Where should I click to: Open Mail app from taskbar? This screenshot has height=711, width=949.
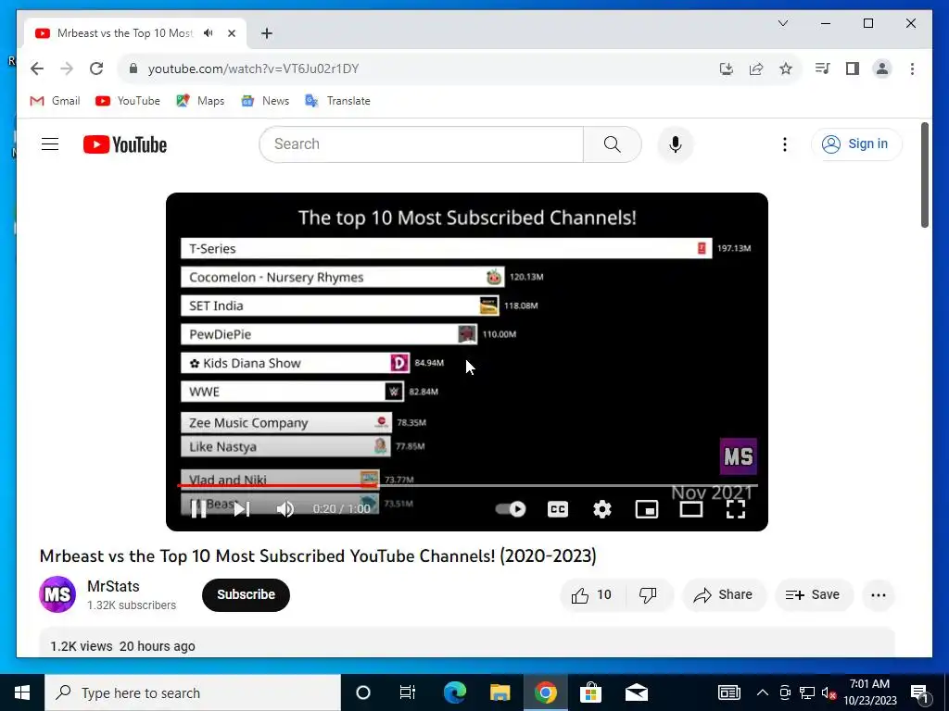pos(636,692)
